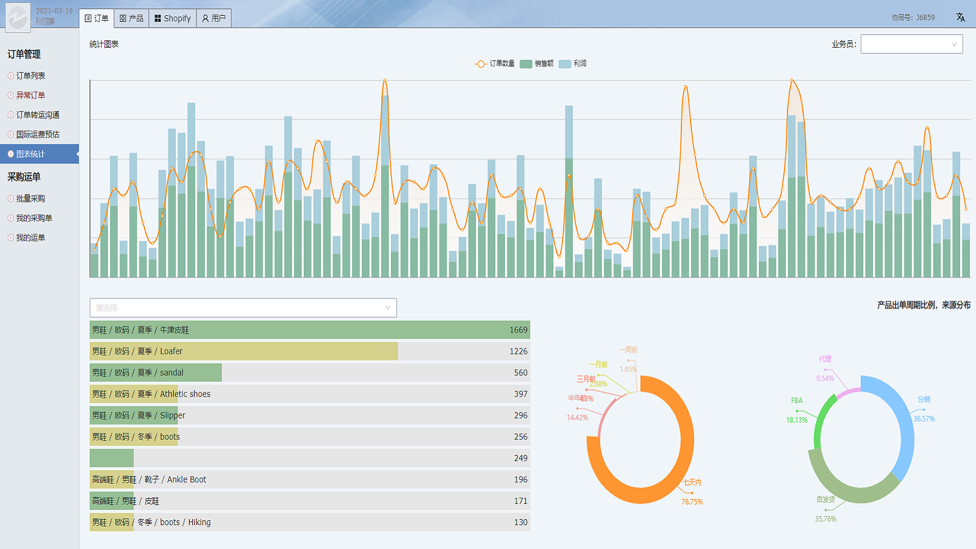Click the app logo in top-left corner
This screenshot has height=549, width=976.
pos(18,16)
